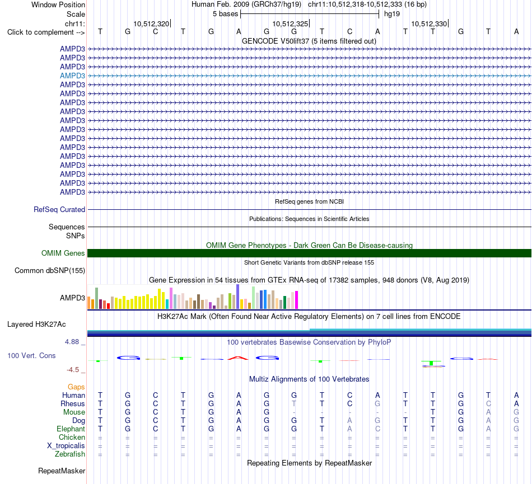Screen dimensions: 532x484
Task: Click the 5 bases scale bar
Action: click(310, 14)
